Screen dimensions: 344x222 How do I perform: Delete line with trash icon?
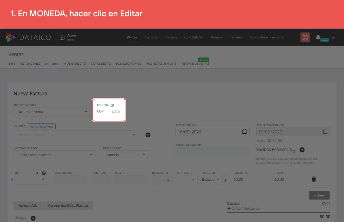coord(314,179)
